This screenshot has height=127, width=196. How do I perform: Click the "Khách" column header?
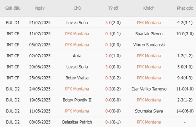149,8
